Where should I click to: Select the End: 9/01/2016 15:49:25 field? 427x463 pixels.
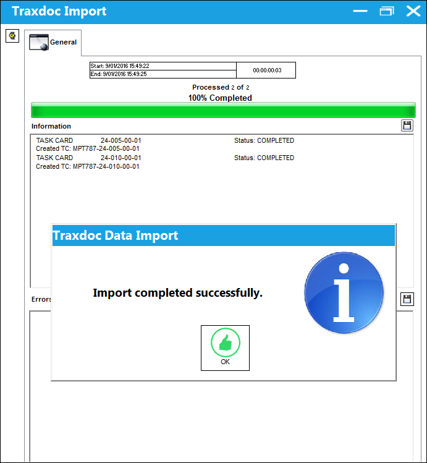(x=163, y=74)
